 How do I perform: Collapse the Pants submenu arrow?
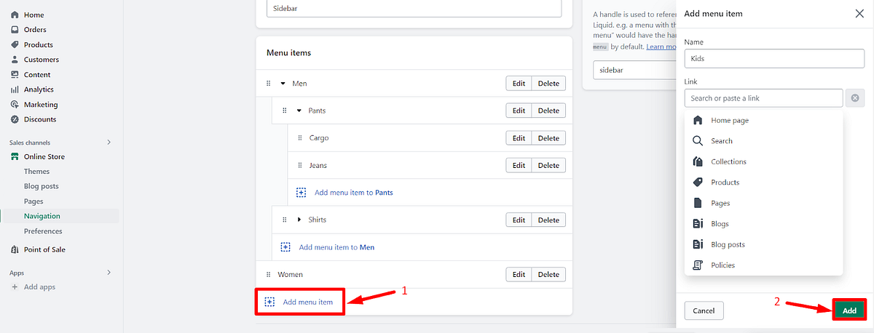(299, 111)
